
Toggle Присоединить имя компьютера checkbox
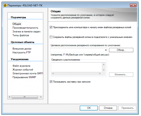click(51, 27)
